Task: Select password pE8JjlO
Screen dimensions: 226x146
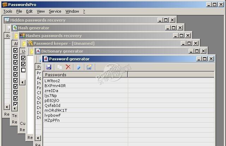Action: pyautogui.click(x=52, y=101)
